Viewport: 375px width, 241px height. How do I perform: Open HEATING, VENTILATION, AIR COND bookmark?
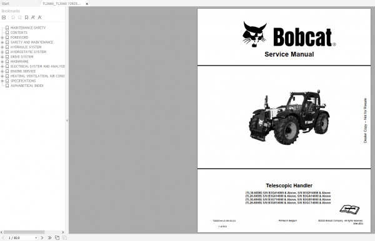pyautogui.click(x=37, y=76)
